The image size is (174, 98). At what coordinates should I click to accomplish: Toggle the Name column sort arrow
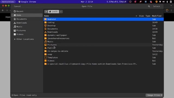pyautogui.click(x=136, y=16)
